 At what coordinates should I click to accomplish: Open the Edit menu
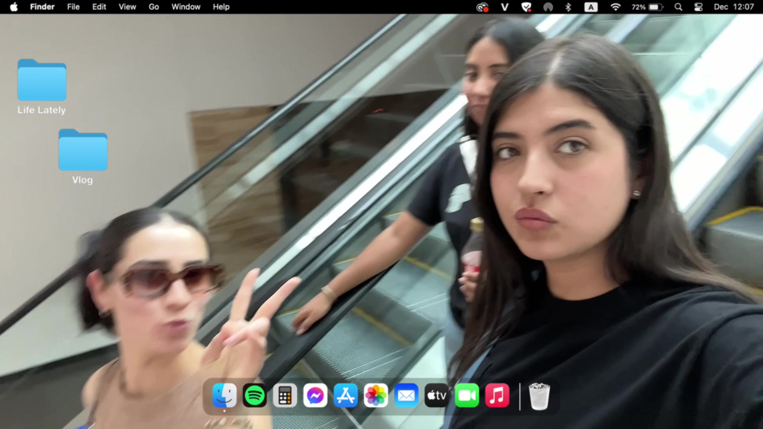click(x=99, y=7)
